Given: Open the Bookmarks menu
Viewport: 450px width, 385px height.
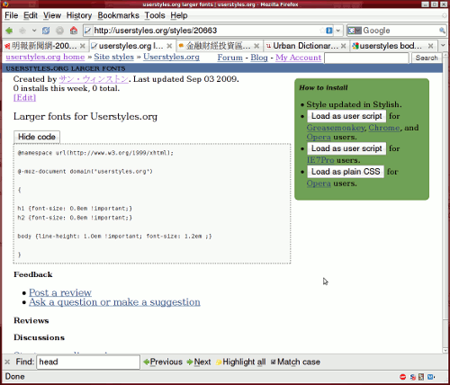Looking at the screenshot, I should tap(118, 15).
